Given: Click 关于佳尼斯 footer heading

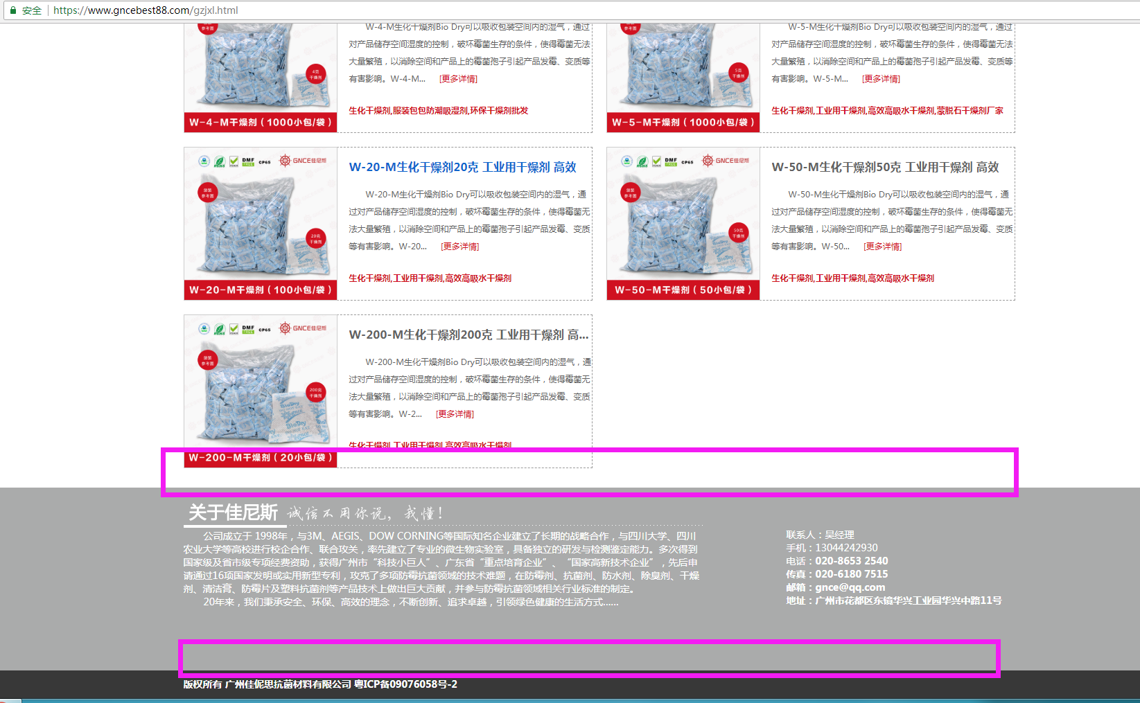Looking at the screenshot, I should click(x=233, y=513).
